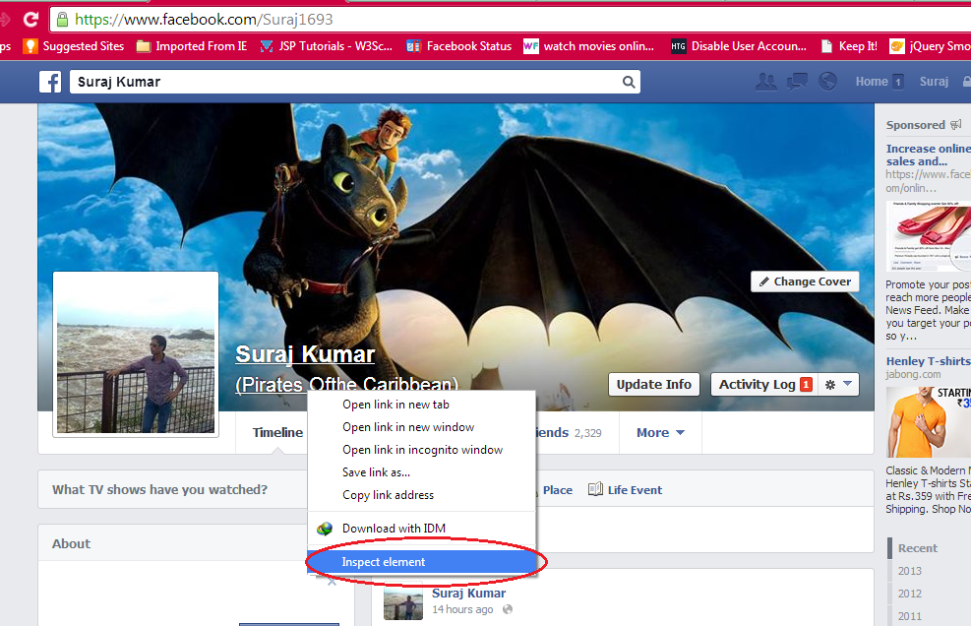
Task: Open the notifications globe icon
Action: point(827,81)
